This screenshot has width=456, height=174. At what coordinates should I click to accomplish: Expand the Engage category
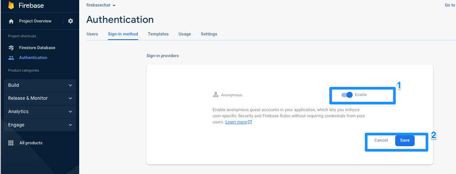coord(40,125)
